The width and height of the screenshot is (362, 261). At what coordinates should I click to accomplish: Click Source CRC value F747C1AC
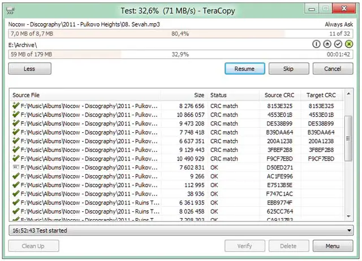279,194
